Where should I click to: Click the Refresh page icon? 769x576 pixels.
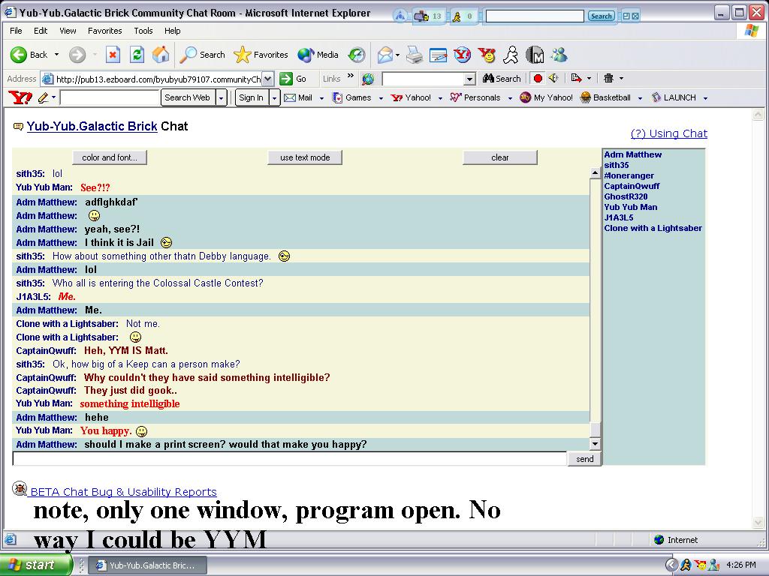coord(137,55)
